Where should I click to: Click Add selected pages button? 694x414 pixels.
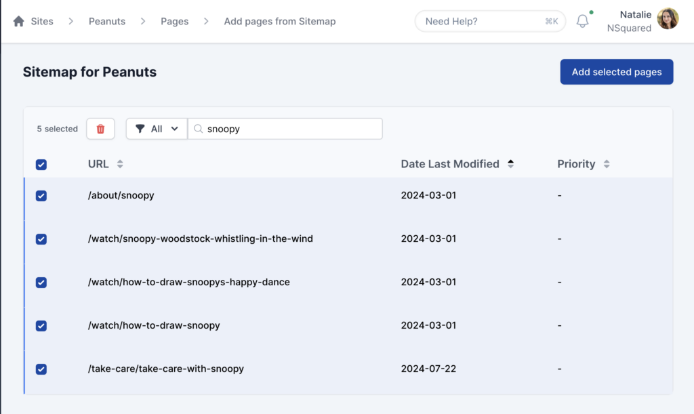[x=616, y=72]
